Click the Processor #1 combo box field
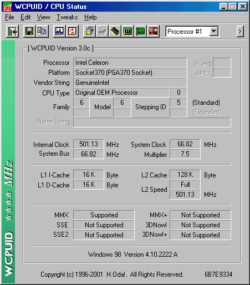Image resolution: width=250 pixels, height=285 pixels. click(x=192, y=32)
